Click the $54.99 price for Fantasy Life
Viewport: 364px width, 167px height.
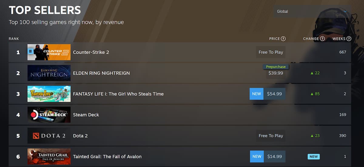pyautogui.click(x=275, y=94)
